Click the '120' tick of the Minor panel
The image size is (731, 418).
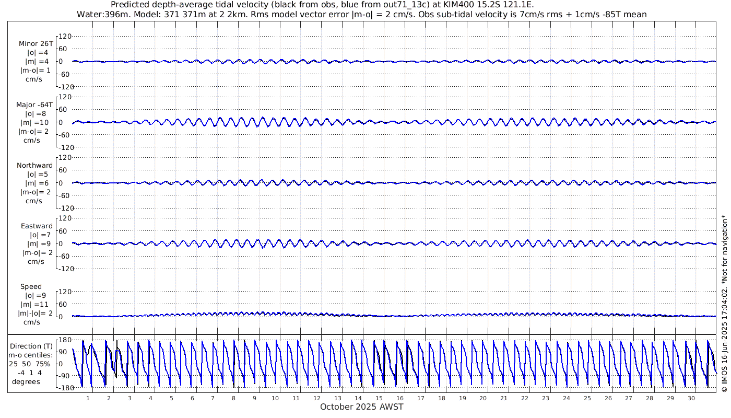pos(64,37)
